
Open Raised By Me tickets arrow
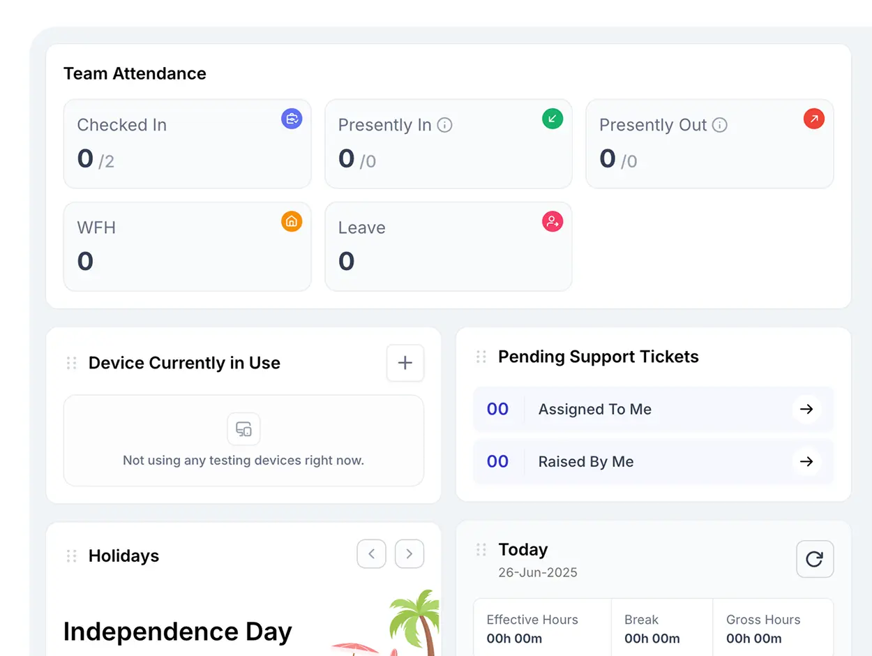806,461
